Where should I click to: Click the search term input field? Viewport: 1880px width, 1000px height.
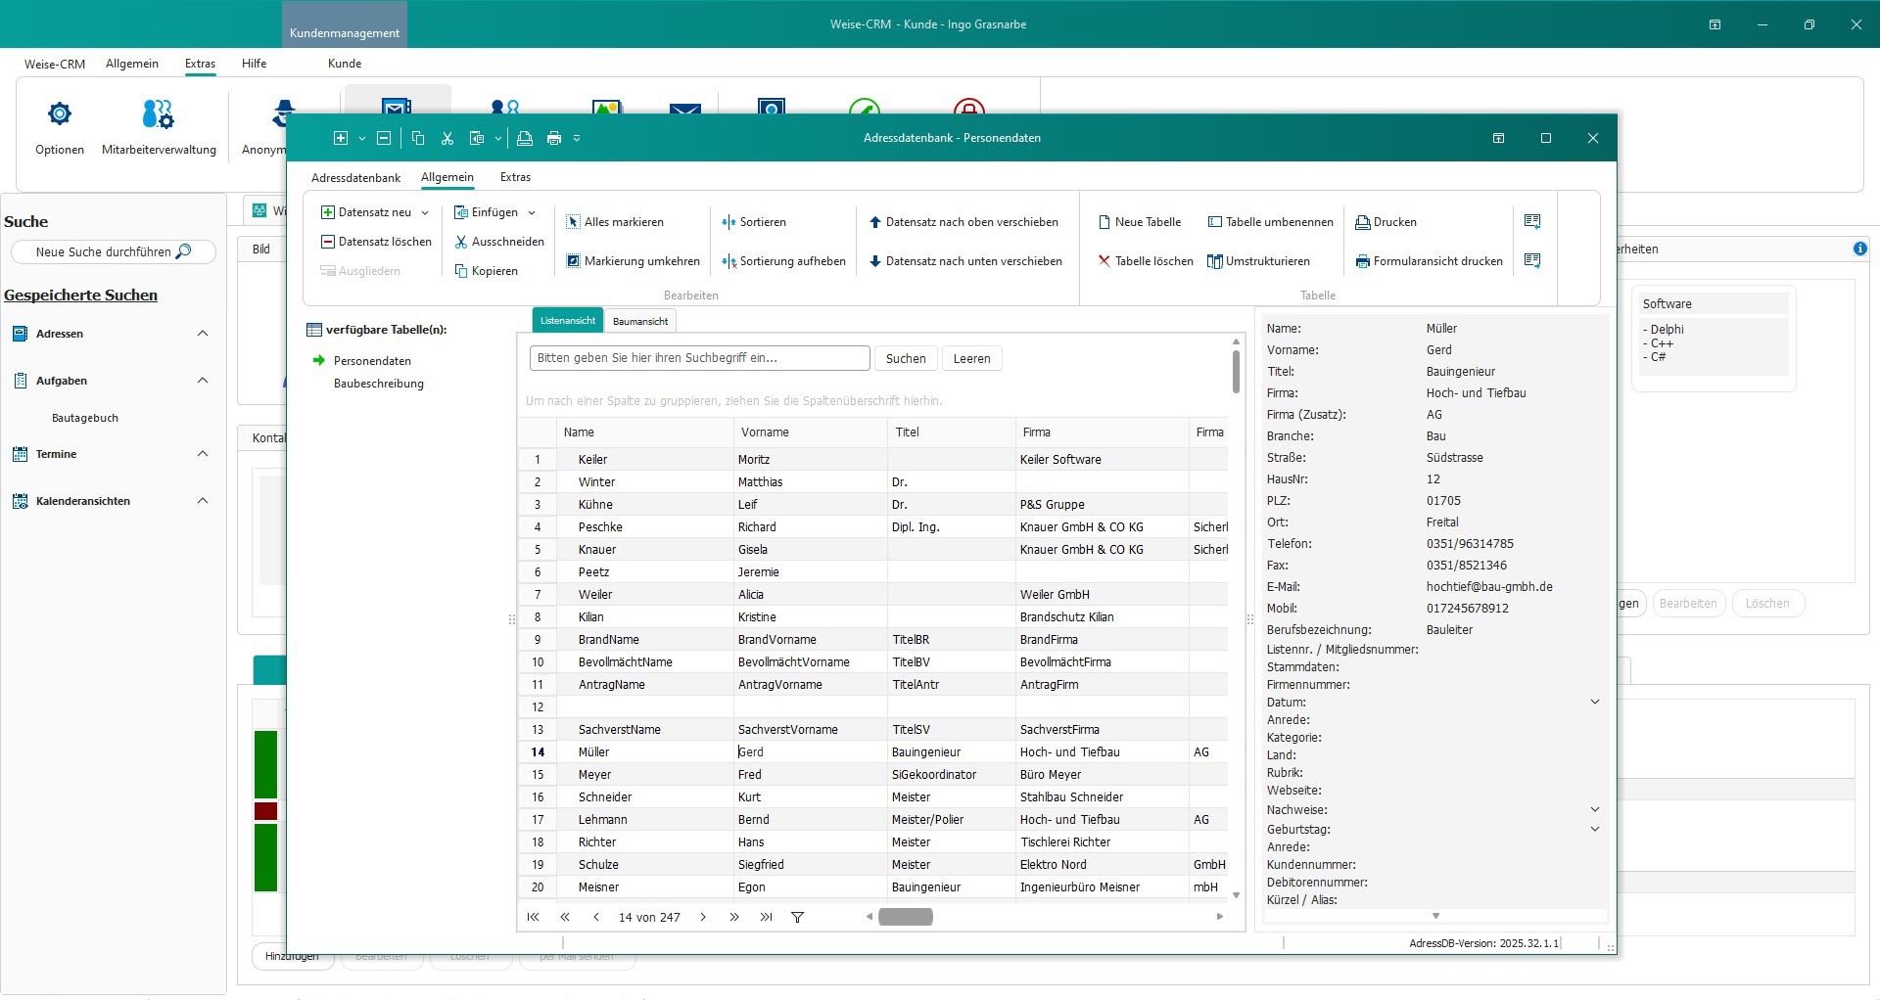[x=699, y=358]
